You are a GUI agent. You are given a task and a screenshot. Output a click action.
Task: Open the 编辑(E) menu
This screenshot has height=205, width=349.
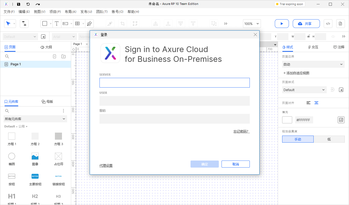[x=24, y=12]
